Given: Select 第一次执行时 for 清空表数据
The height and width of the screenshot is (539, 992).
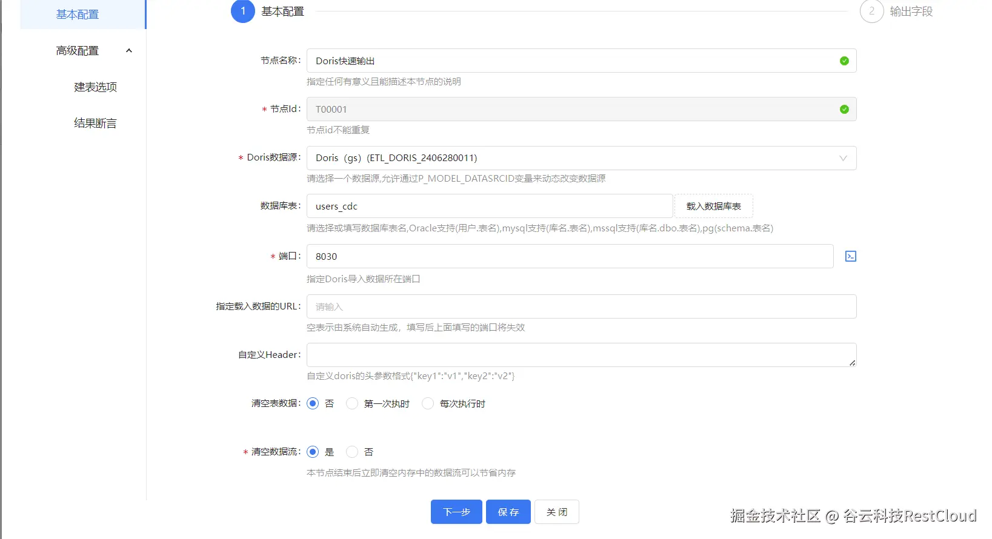Looking at the screenshot, I should (352, 403).
